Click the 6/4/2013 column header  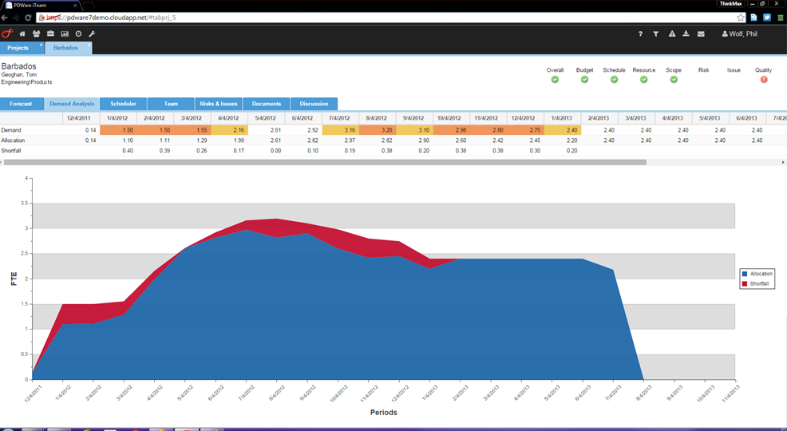747,118
